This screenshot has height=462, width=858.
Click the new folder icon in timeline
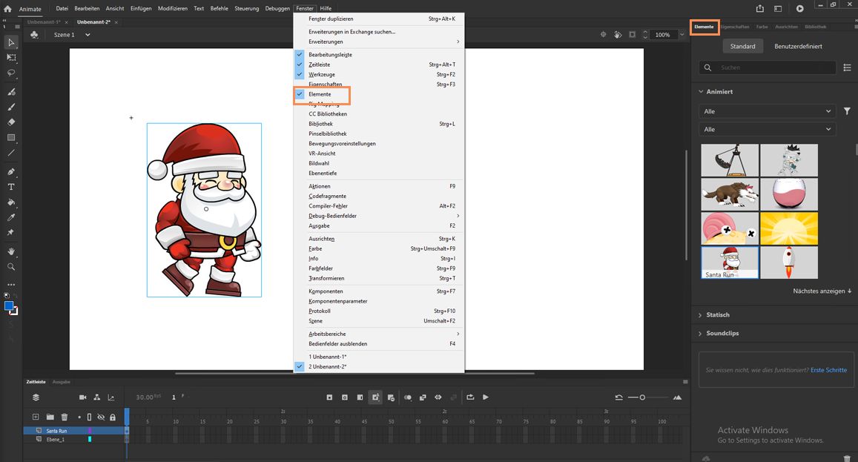pos(50,417)
